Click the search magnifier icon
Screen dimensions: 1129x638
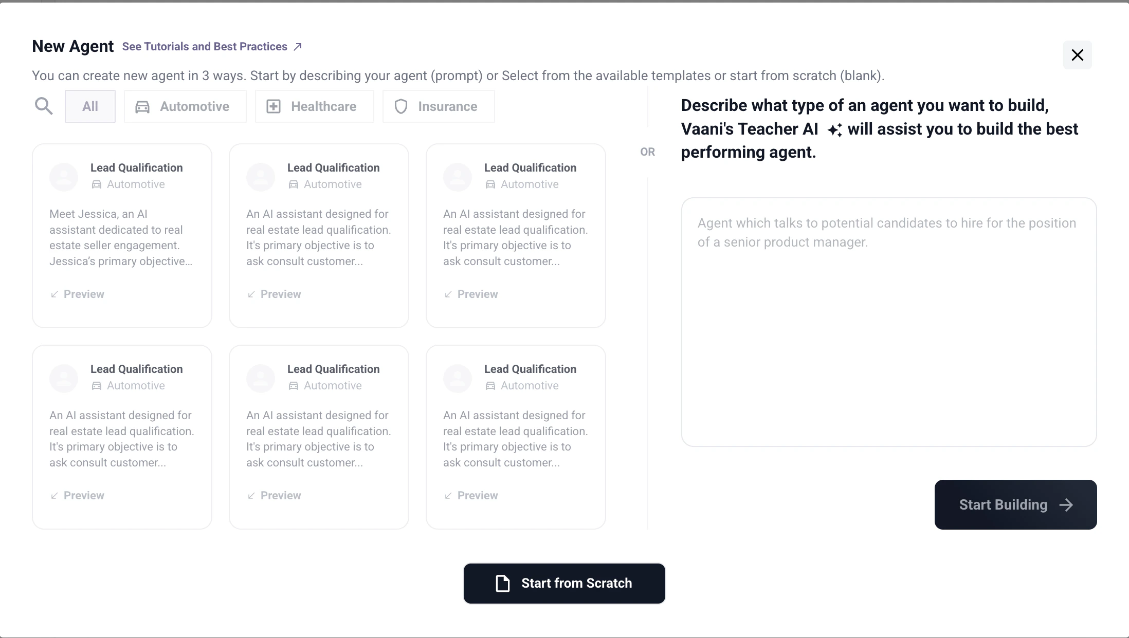pos(44,106)
